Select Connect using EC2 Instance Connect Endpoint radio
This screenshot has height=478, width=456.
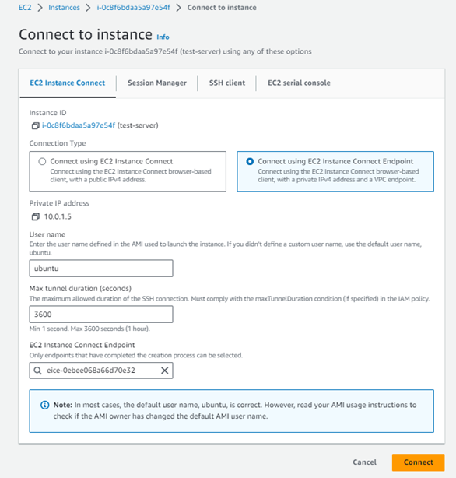(250, 161)
